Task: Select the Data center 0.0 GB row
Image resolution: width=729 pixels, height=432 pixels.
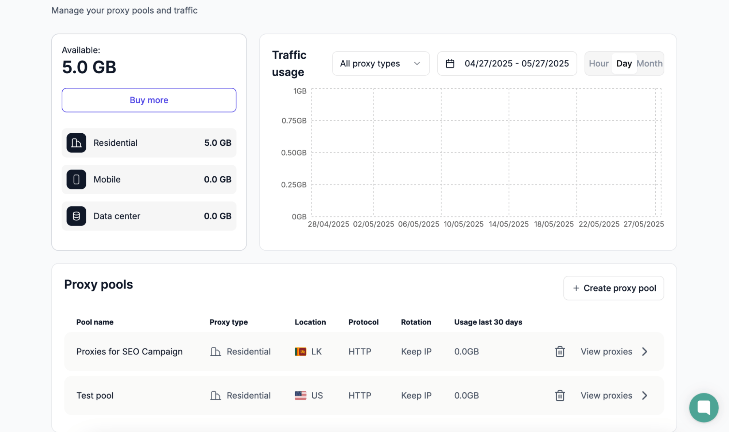Action: [x=149, y=216]
